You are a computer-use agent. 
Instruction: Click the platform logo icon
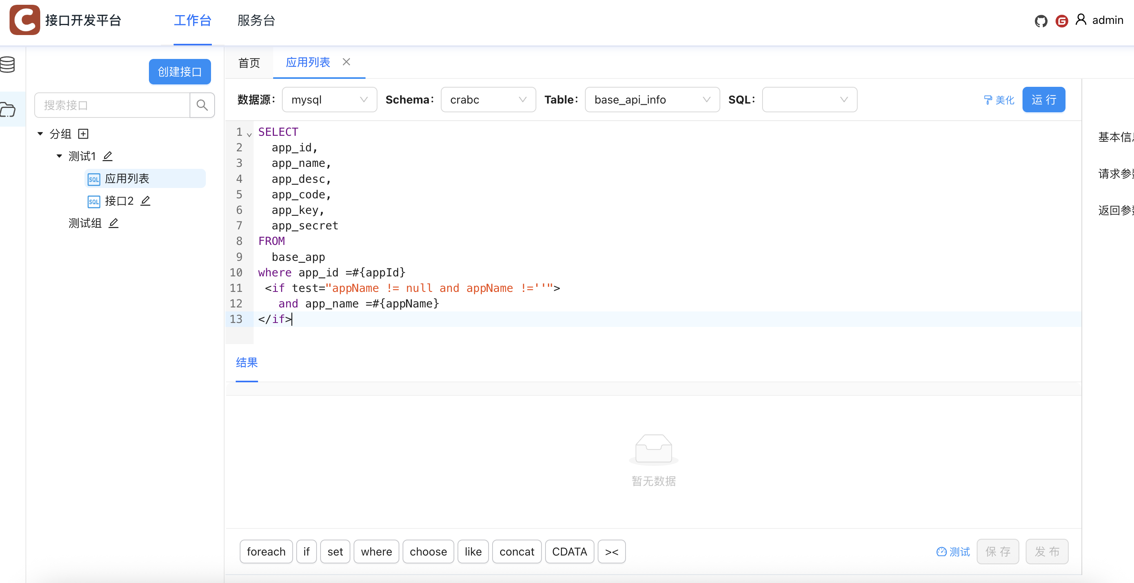click(x=25, y=20)
